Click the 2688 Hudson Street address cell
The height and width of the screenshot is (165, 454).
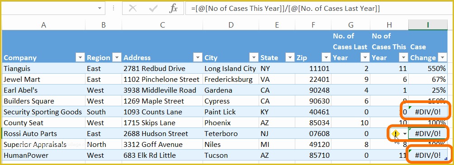coord(162,133)
